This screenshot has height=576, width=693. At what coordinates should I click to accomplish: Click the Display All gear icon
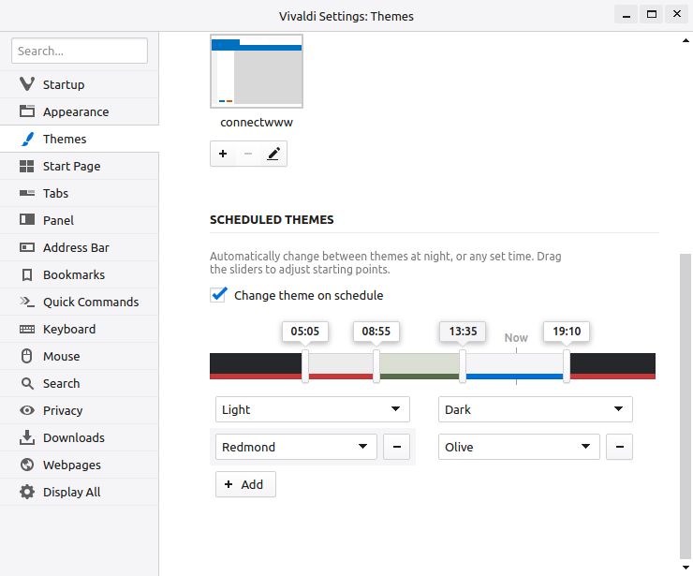click(27, 492)
